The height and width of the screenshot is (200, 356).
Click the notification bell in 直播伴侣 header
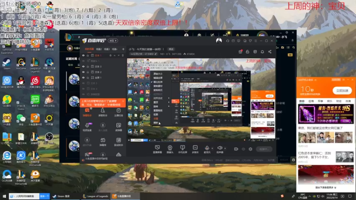pos(262,52)
